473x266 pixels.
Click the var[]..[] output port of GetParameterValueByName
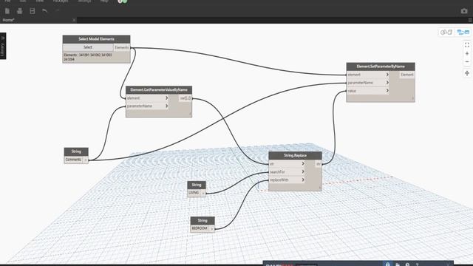pyautogui.click(x=186, y=98)
